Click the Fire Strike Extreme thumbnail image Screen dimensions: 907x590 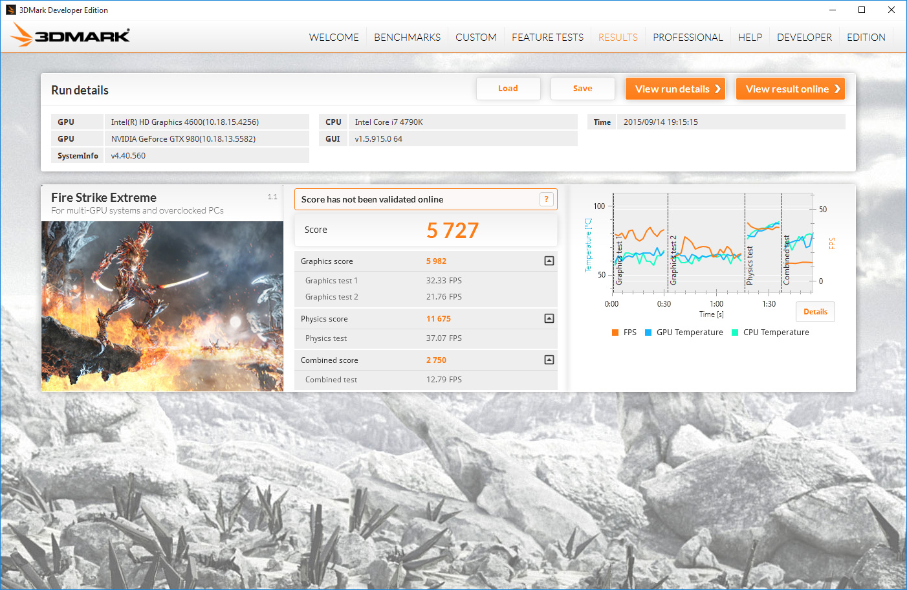point(162,306)
